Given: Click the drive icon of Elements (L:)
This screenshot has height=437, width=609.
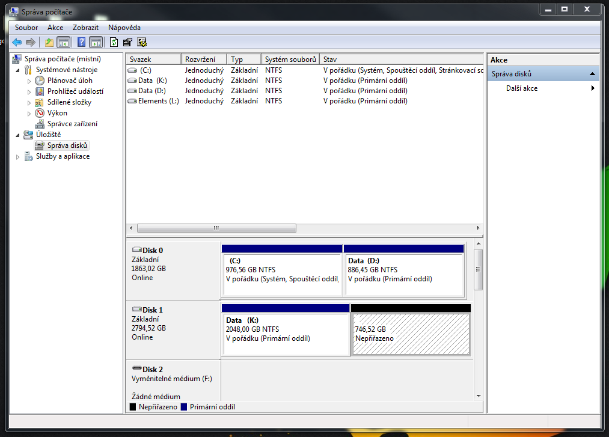Looking at the screenshot, I should tap(132, 101).
